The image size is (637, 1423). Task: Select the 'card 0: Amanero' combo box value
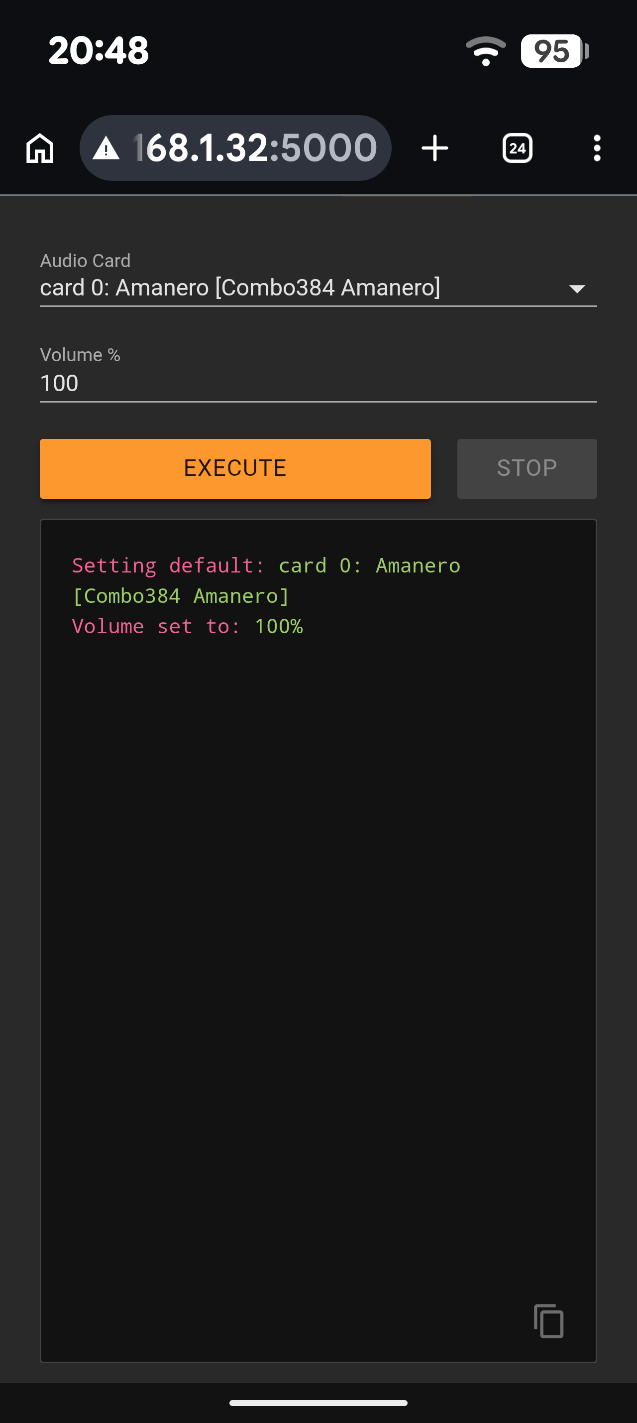click(240, 288)
